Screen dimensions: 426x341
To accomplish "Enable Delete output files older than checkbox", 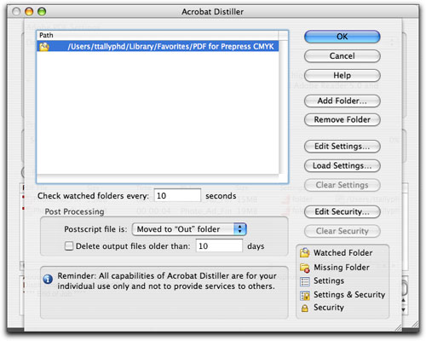I will pos(69,246).
